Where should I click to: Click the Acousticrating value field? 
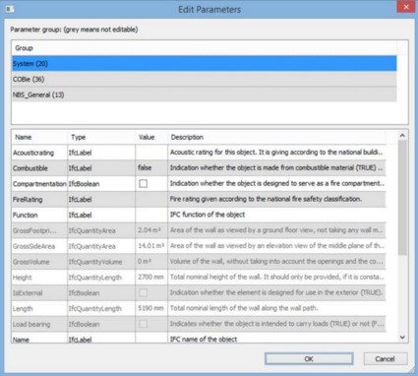pyautogui.click(x=151, y=153)
